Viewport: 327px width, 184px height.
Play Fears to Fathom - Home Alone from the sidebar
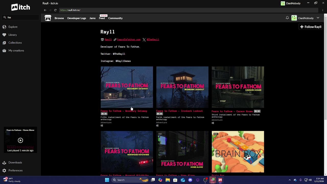tap(20, 140)
